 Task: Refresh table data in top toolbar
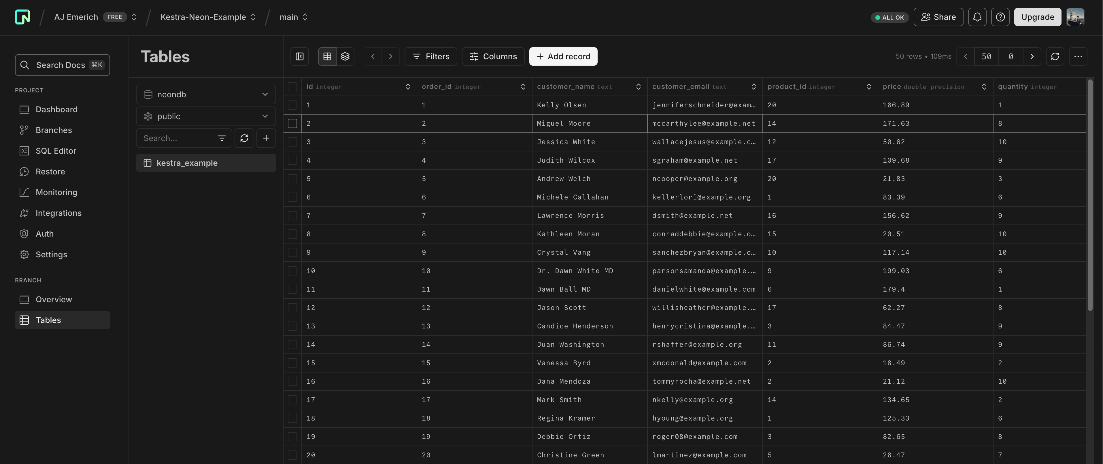[x=1055, y=56]
